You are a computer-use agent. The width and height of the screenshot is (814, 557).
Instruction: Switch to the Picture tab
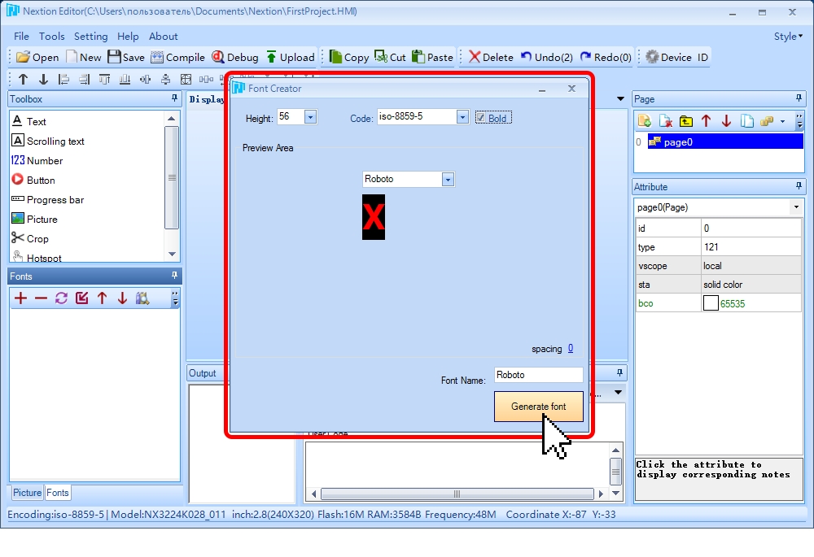(x=27, y=492)
